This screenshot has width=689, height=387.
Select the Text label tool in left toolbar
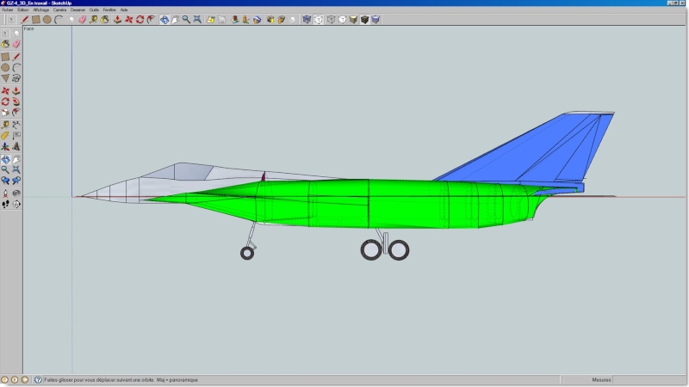click(x=16, y=136)
